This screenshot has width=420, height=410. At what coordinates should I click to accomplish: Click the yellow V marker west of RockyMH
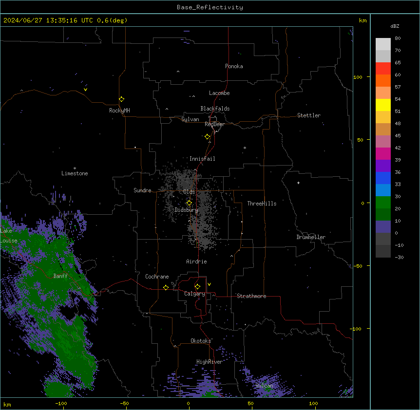pos(85,90)
